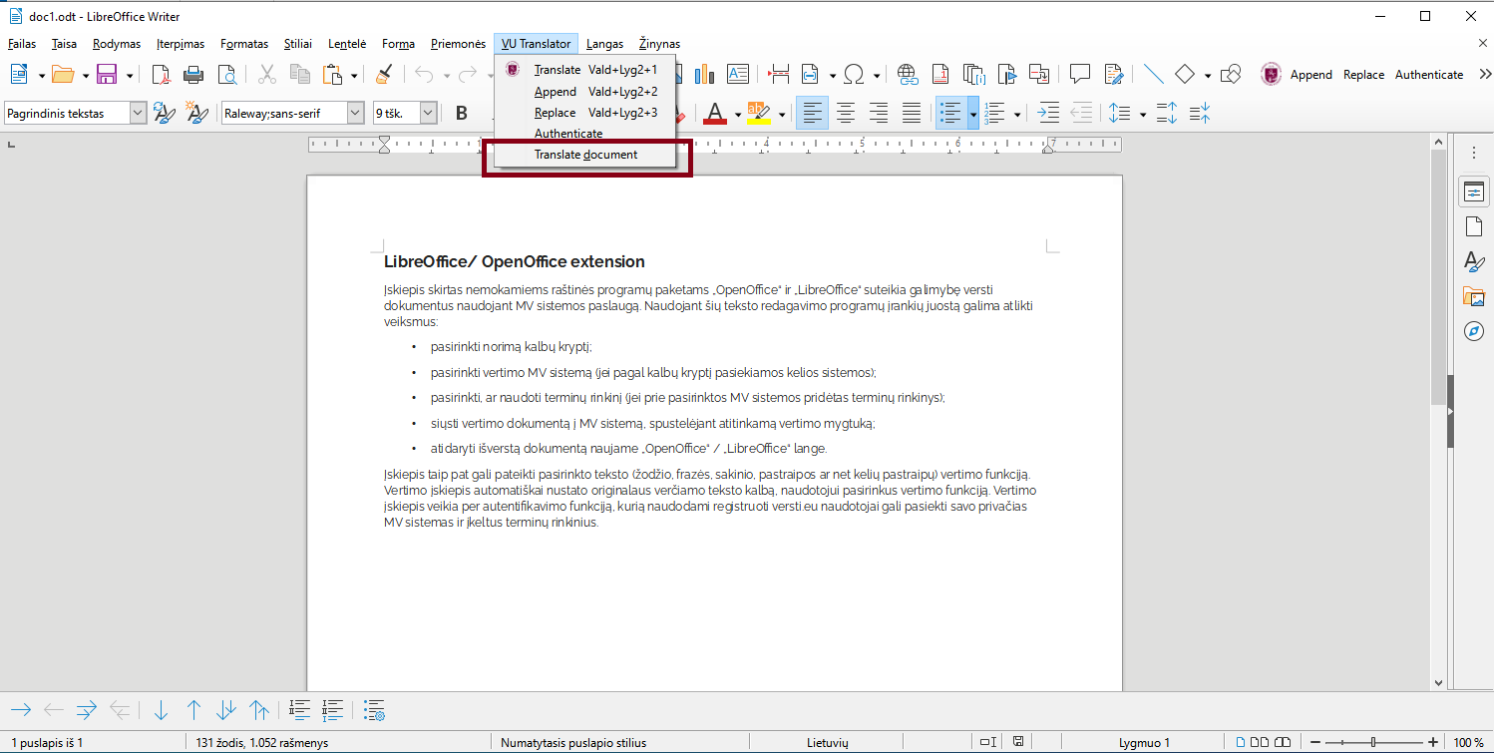
Task: Choose Translate in VU Translator menu
Action: [585, 70]
